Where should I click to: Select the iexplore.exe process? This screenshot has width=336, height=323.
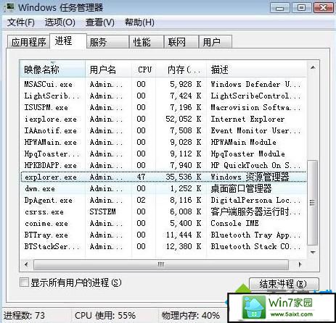(163, 119)
